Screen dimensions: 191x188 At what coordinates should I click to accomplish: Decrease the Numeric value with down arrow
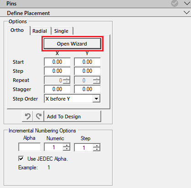[67, 149]
